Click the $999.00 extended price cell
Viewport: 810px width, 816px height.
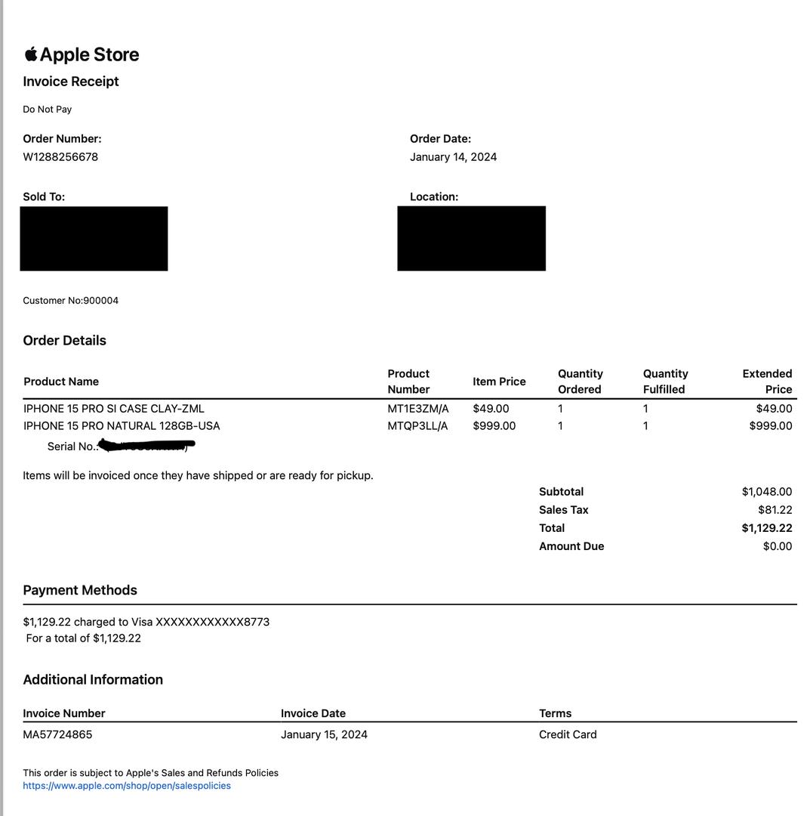click(771, 425)
